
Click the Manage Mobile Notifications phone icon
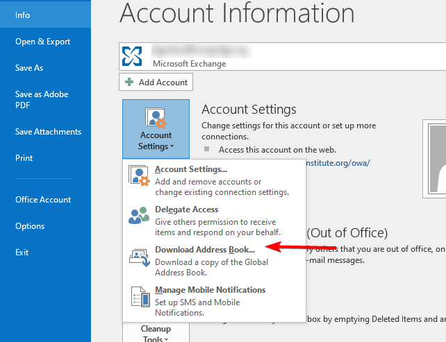tap(140, 297)
